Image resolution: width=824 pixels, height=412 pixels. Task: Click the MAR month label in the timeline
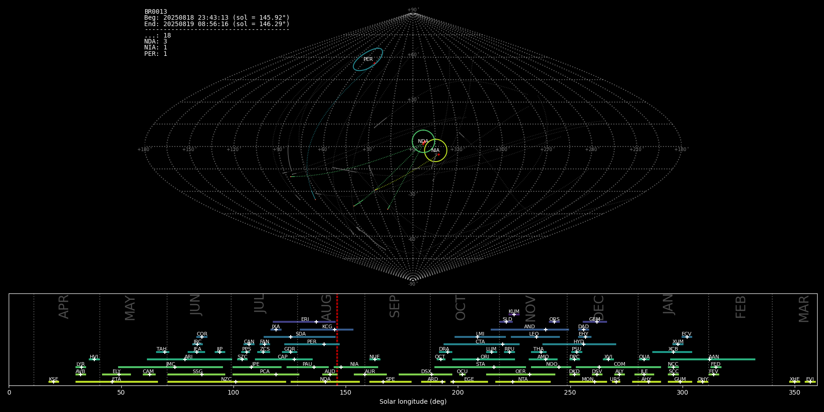(804, 309)
